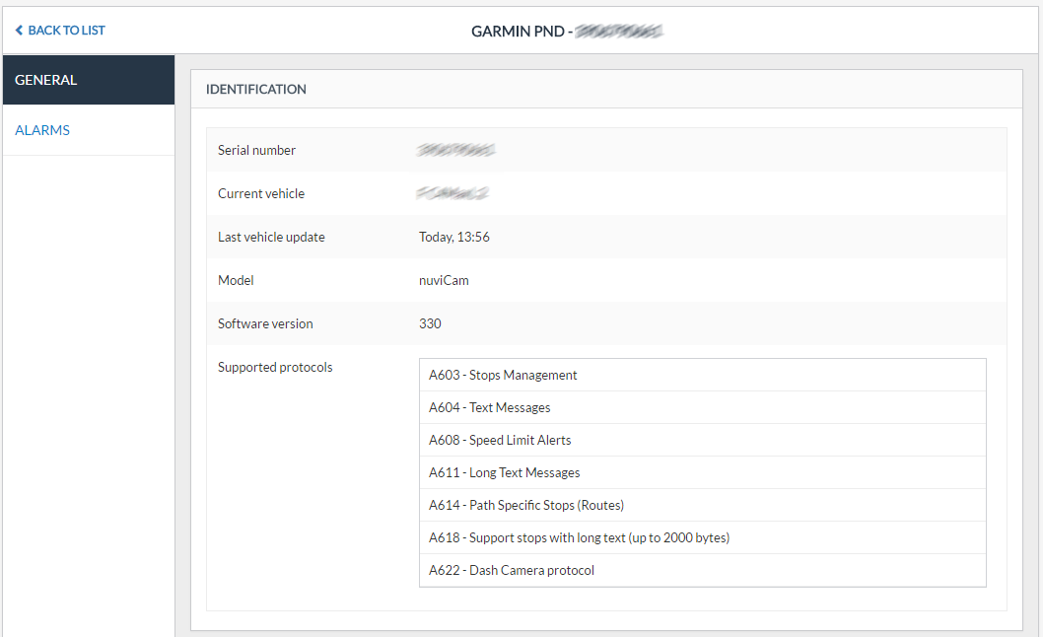
Task: Select the blurred serial number value
Action: [x=455, y=150]
